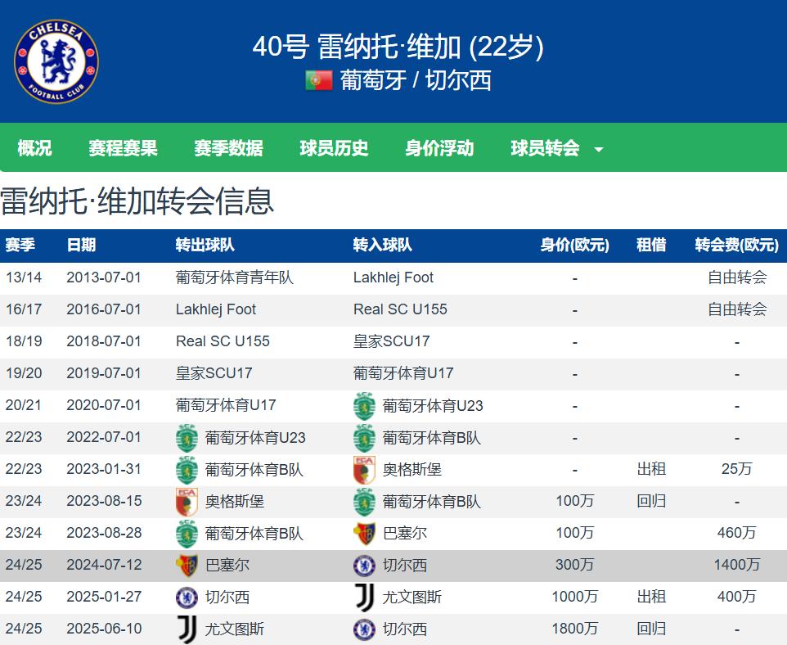Open the 球员转会 menu item

click(x=545, y=148)
